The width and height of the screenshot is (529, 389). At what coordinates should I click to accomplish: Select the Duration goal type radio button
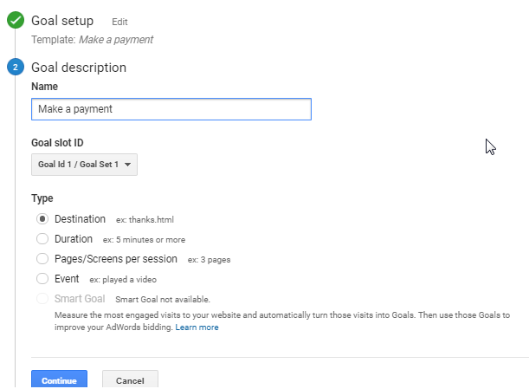coord(42,239)
